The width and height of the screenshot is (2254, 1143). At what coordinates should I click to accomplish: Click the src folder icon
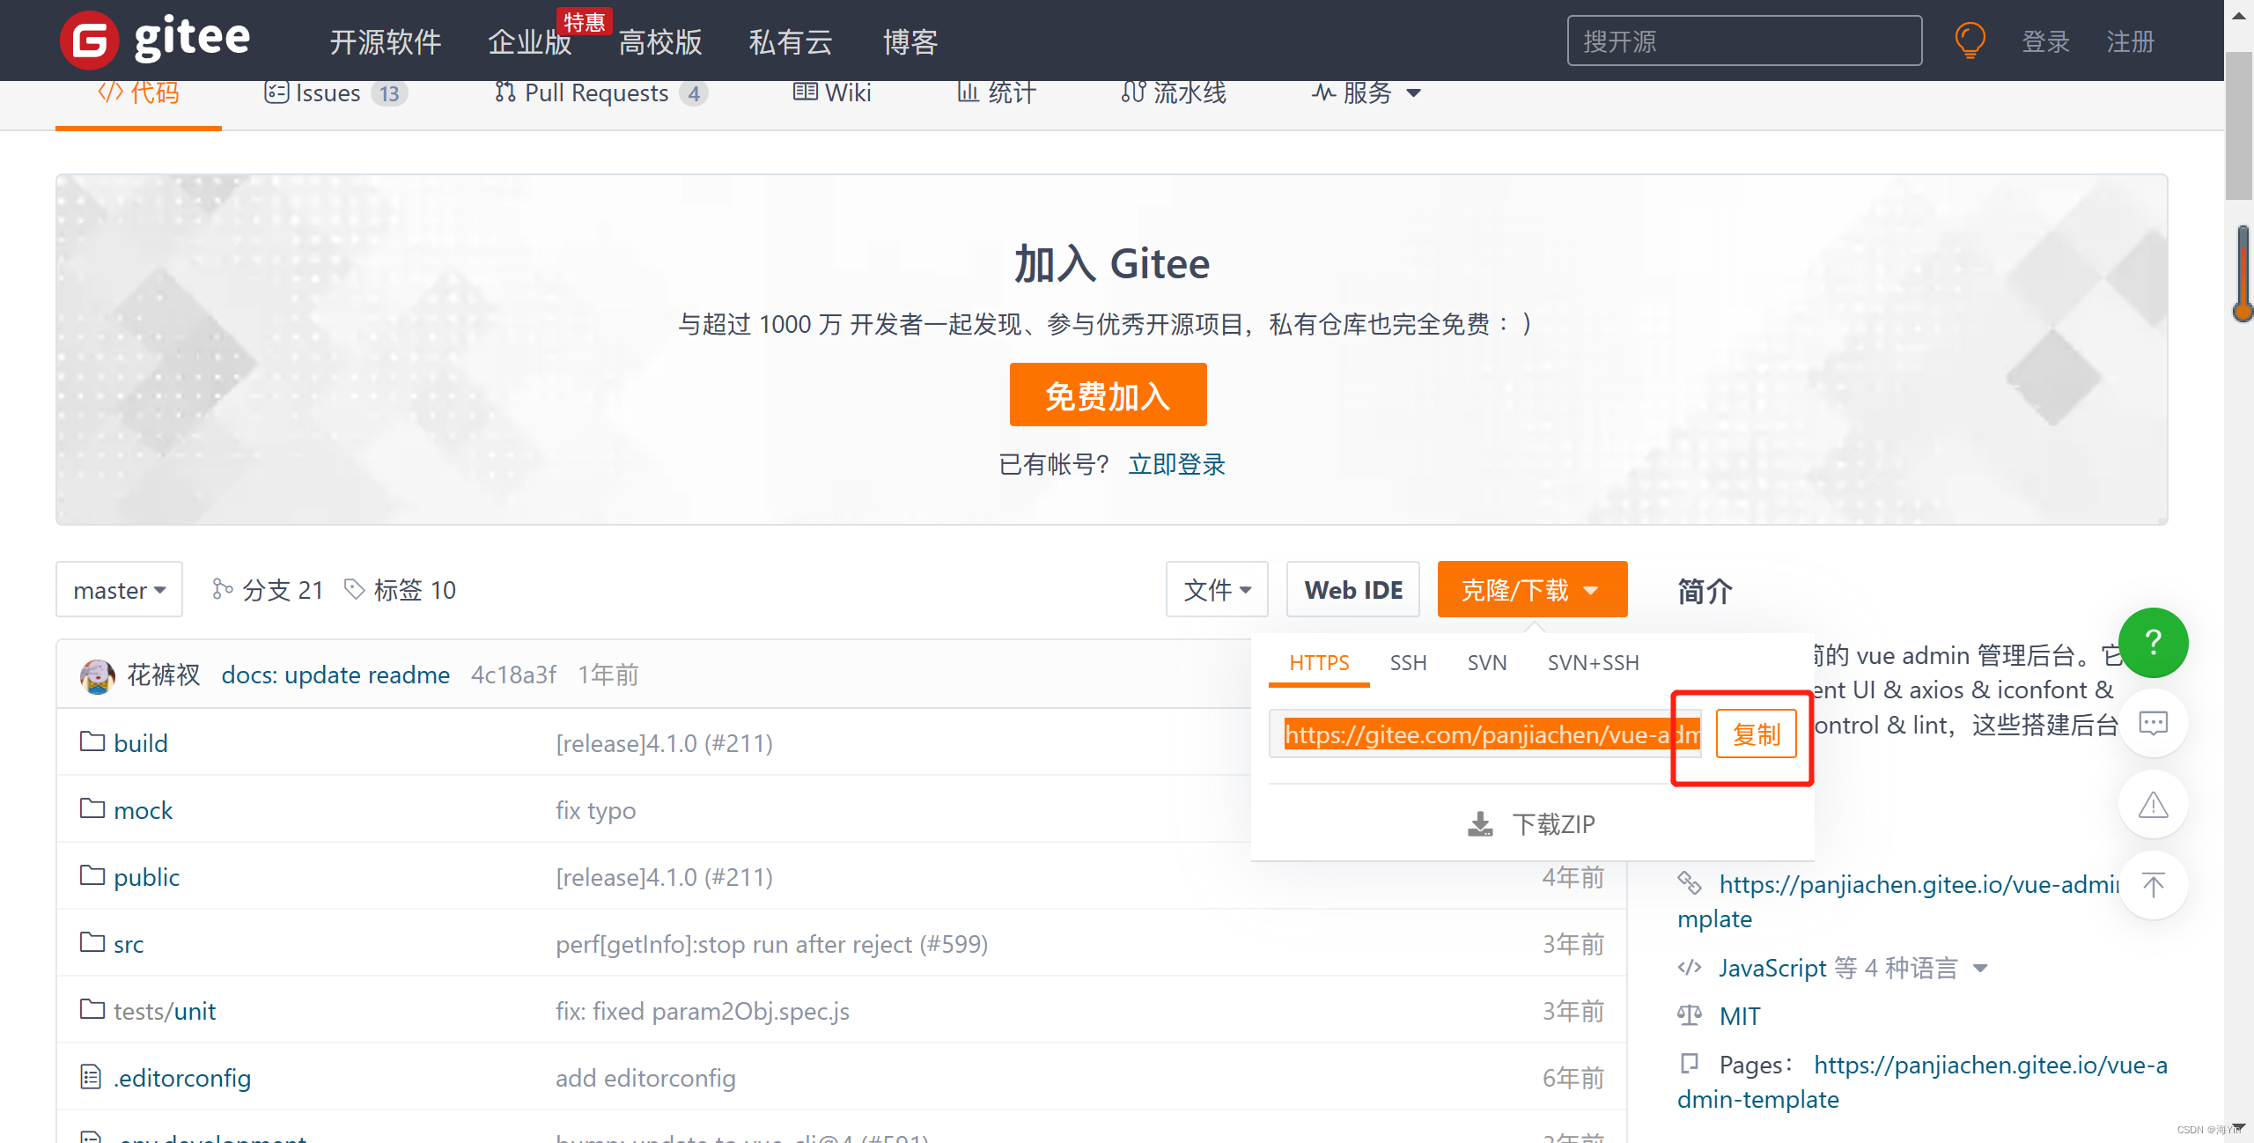[x=92, y=942]
